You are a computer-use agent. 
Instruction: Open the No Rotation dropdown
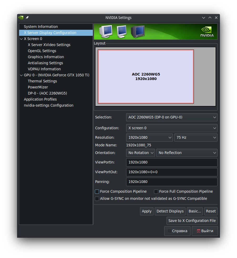140,153
